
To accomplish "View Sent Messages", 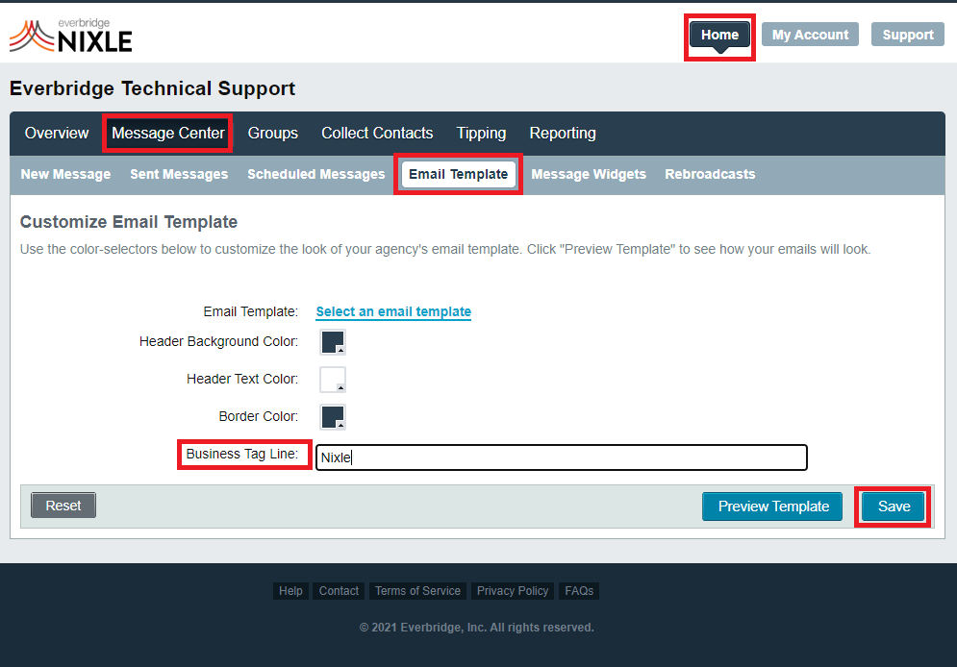I will click(179, 174).
